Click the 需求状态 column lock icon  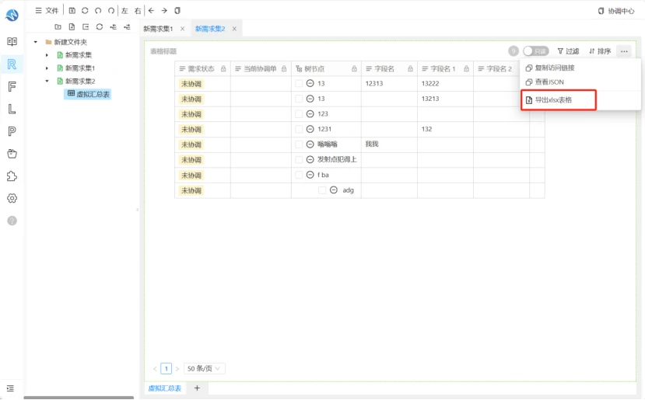click(x=223, y=68)
